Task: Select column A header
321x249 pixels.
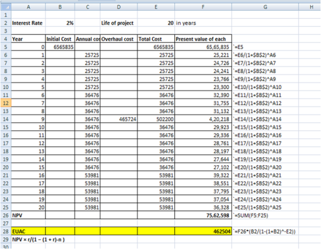Action: coord(28,7)
